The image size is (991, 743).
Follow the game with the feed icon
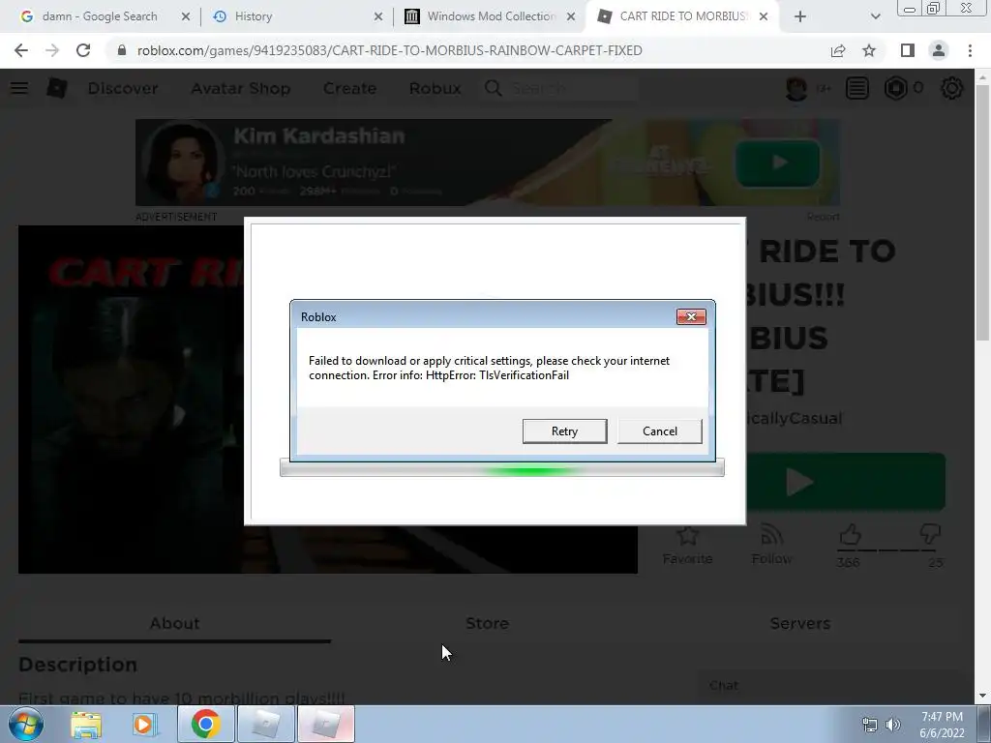(771, 536)
